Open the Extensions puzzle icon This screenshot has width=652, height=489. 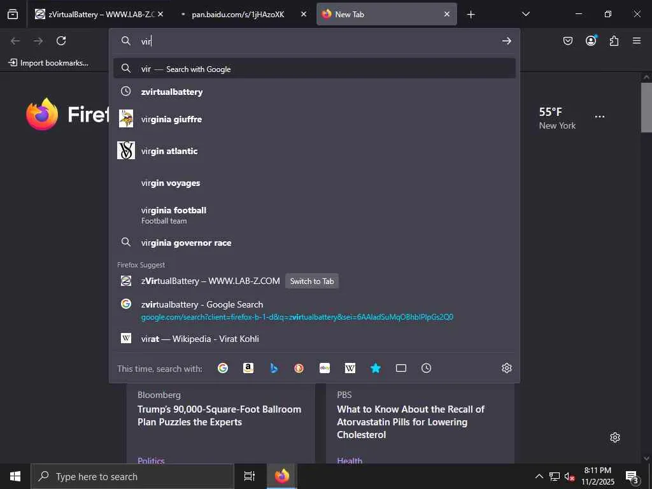point(614,41)
